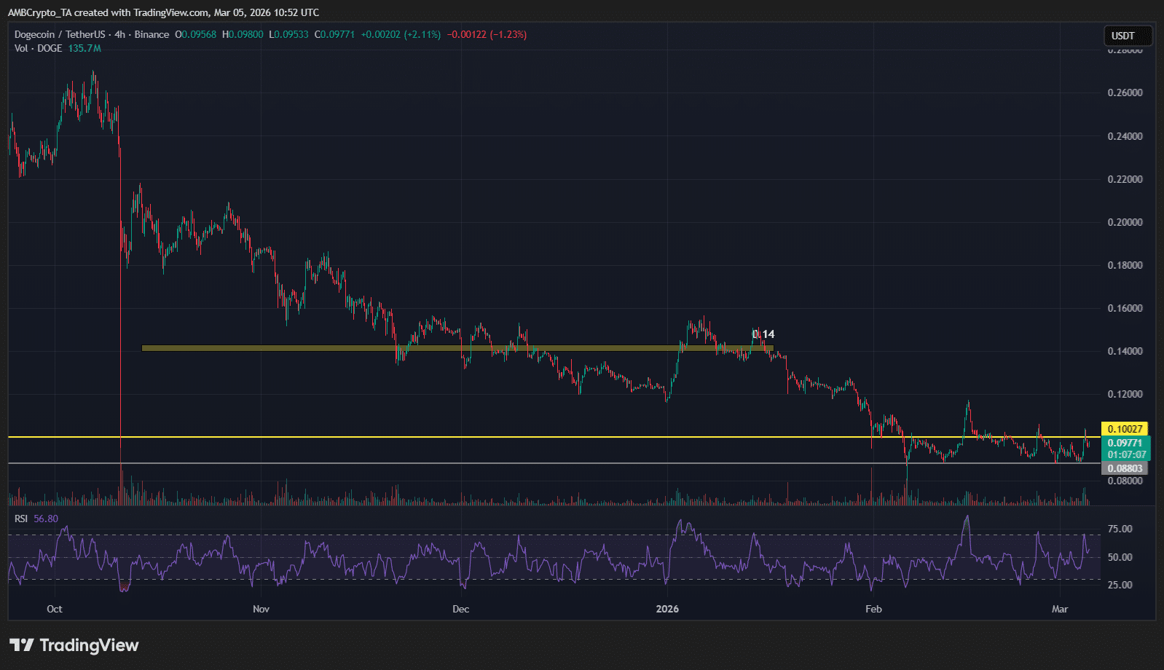
Task: Click the RSI value 56.80
Action: click(46, 519)
